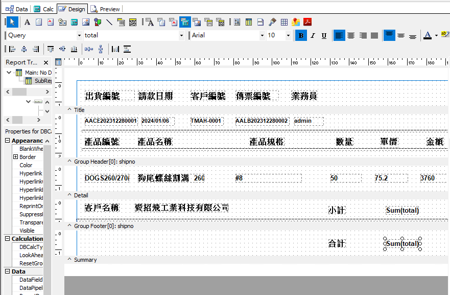Screen dimensions: 450x295
Task: Click the highlight color button
Action: (x=445, y=35)
